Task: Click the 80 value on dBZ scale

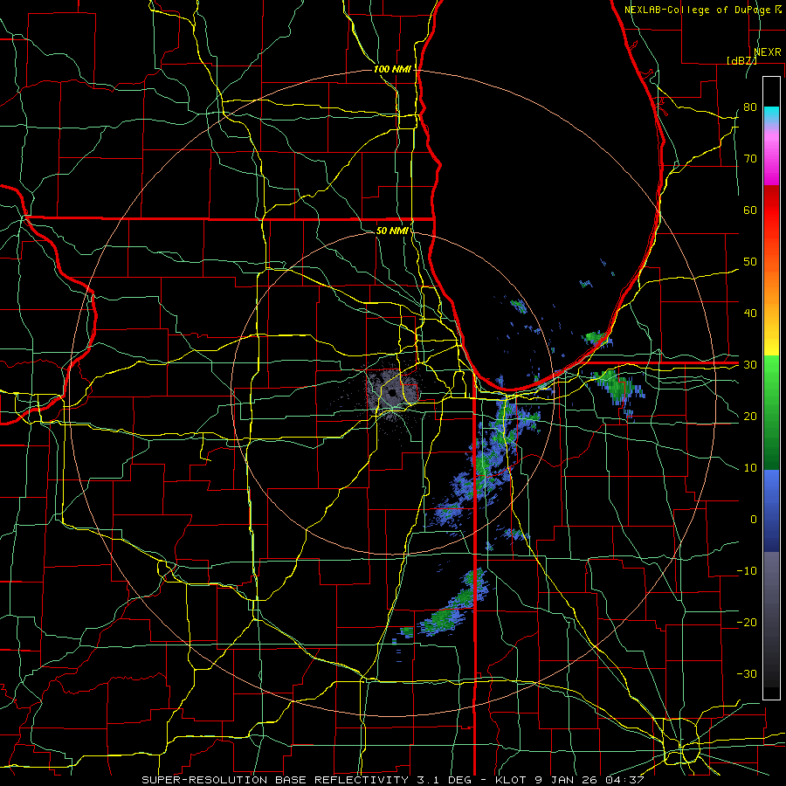Action: (x=750, y=107)
